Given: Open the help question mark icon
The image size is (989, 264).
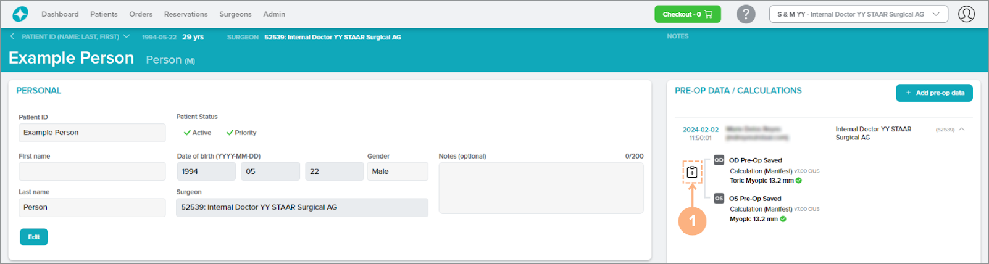Looking at the screenshot, I should [x=746, y=14].
